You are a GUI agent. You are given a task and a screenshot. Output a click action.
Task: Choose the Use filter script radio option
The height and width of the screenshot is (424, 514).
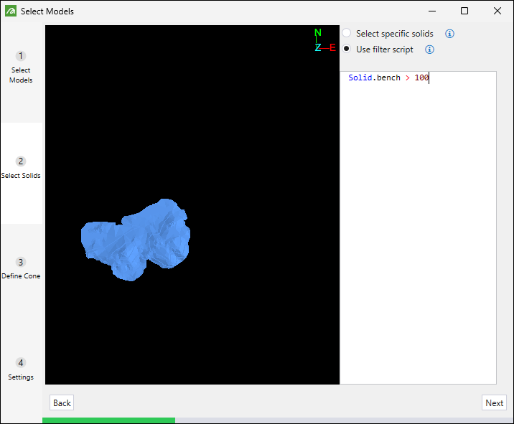pos(347,49)
